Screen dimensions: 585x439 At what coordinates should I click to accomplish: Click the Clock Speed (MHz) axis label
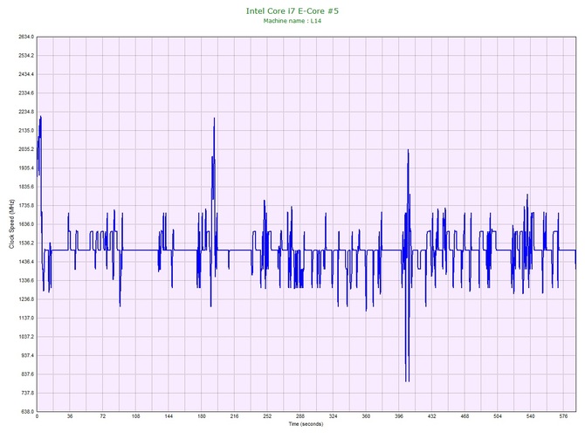pyautogui.click(x=11, y=225)
